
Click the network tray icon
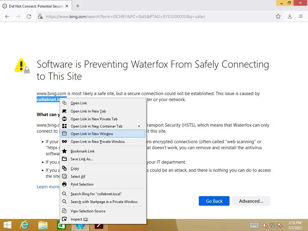(273, 225)
